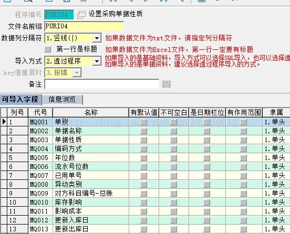290x234 pixels.
Task: Open the 数据列分隔符 dropdown arrow
Action: coord(97,38)
